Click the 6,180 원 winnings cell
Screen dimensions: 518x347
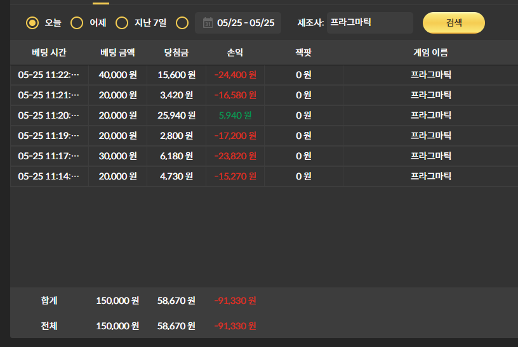click(176, 156)
